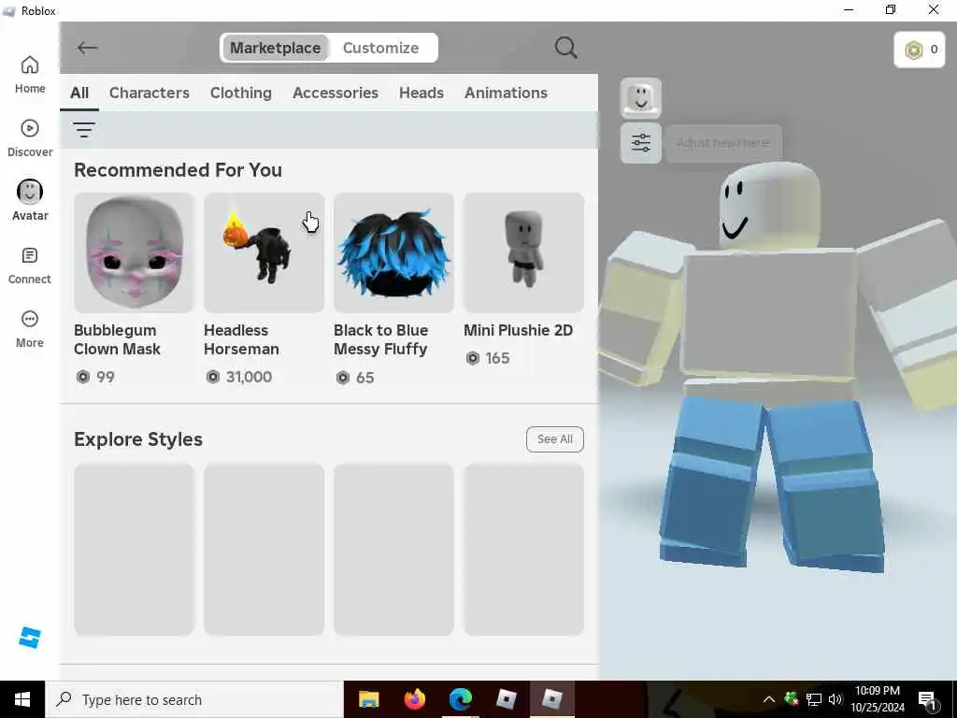Click the Headless Horseman title
957x718 pixels.
(x=241, y=339)
